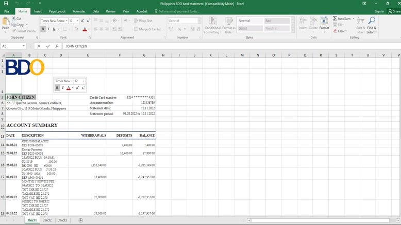Open the Page Layout ribbon tab
Image resolution: width=401 pixels, height=225 pixels.
coord(57,11)
